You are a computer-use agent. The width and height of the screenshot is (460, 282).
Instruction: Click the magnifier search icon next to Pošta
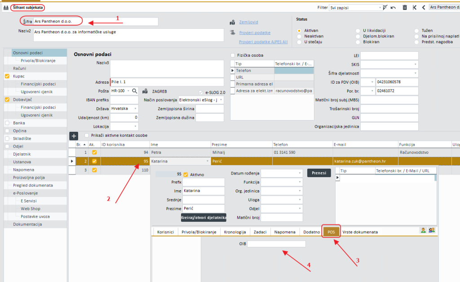pyautogui.click(x=134, y=91)
